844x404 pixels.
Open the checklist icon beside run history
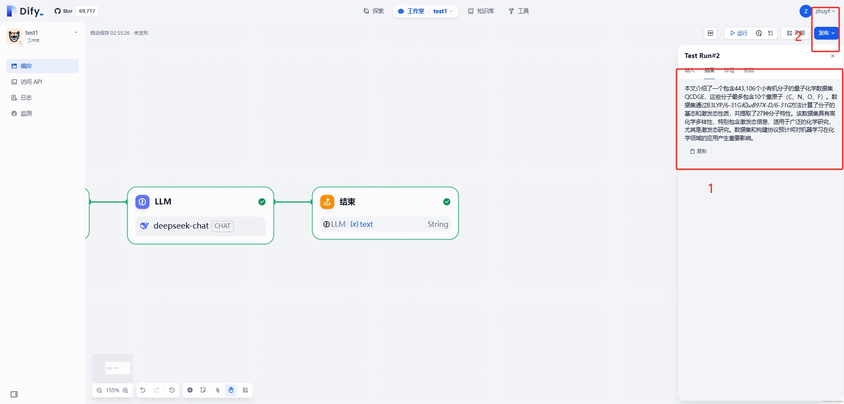771,33
